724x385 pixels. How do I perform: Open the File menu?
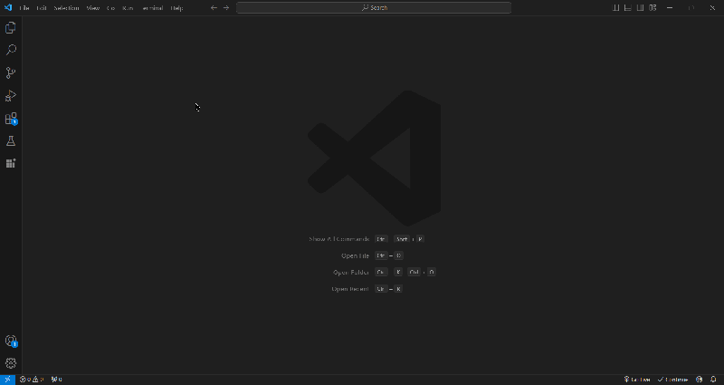point(24,8)
